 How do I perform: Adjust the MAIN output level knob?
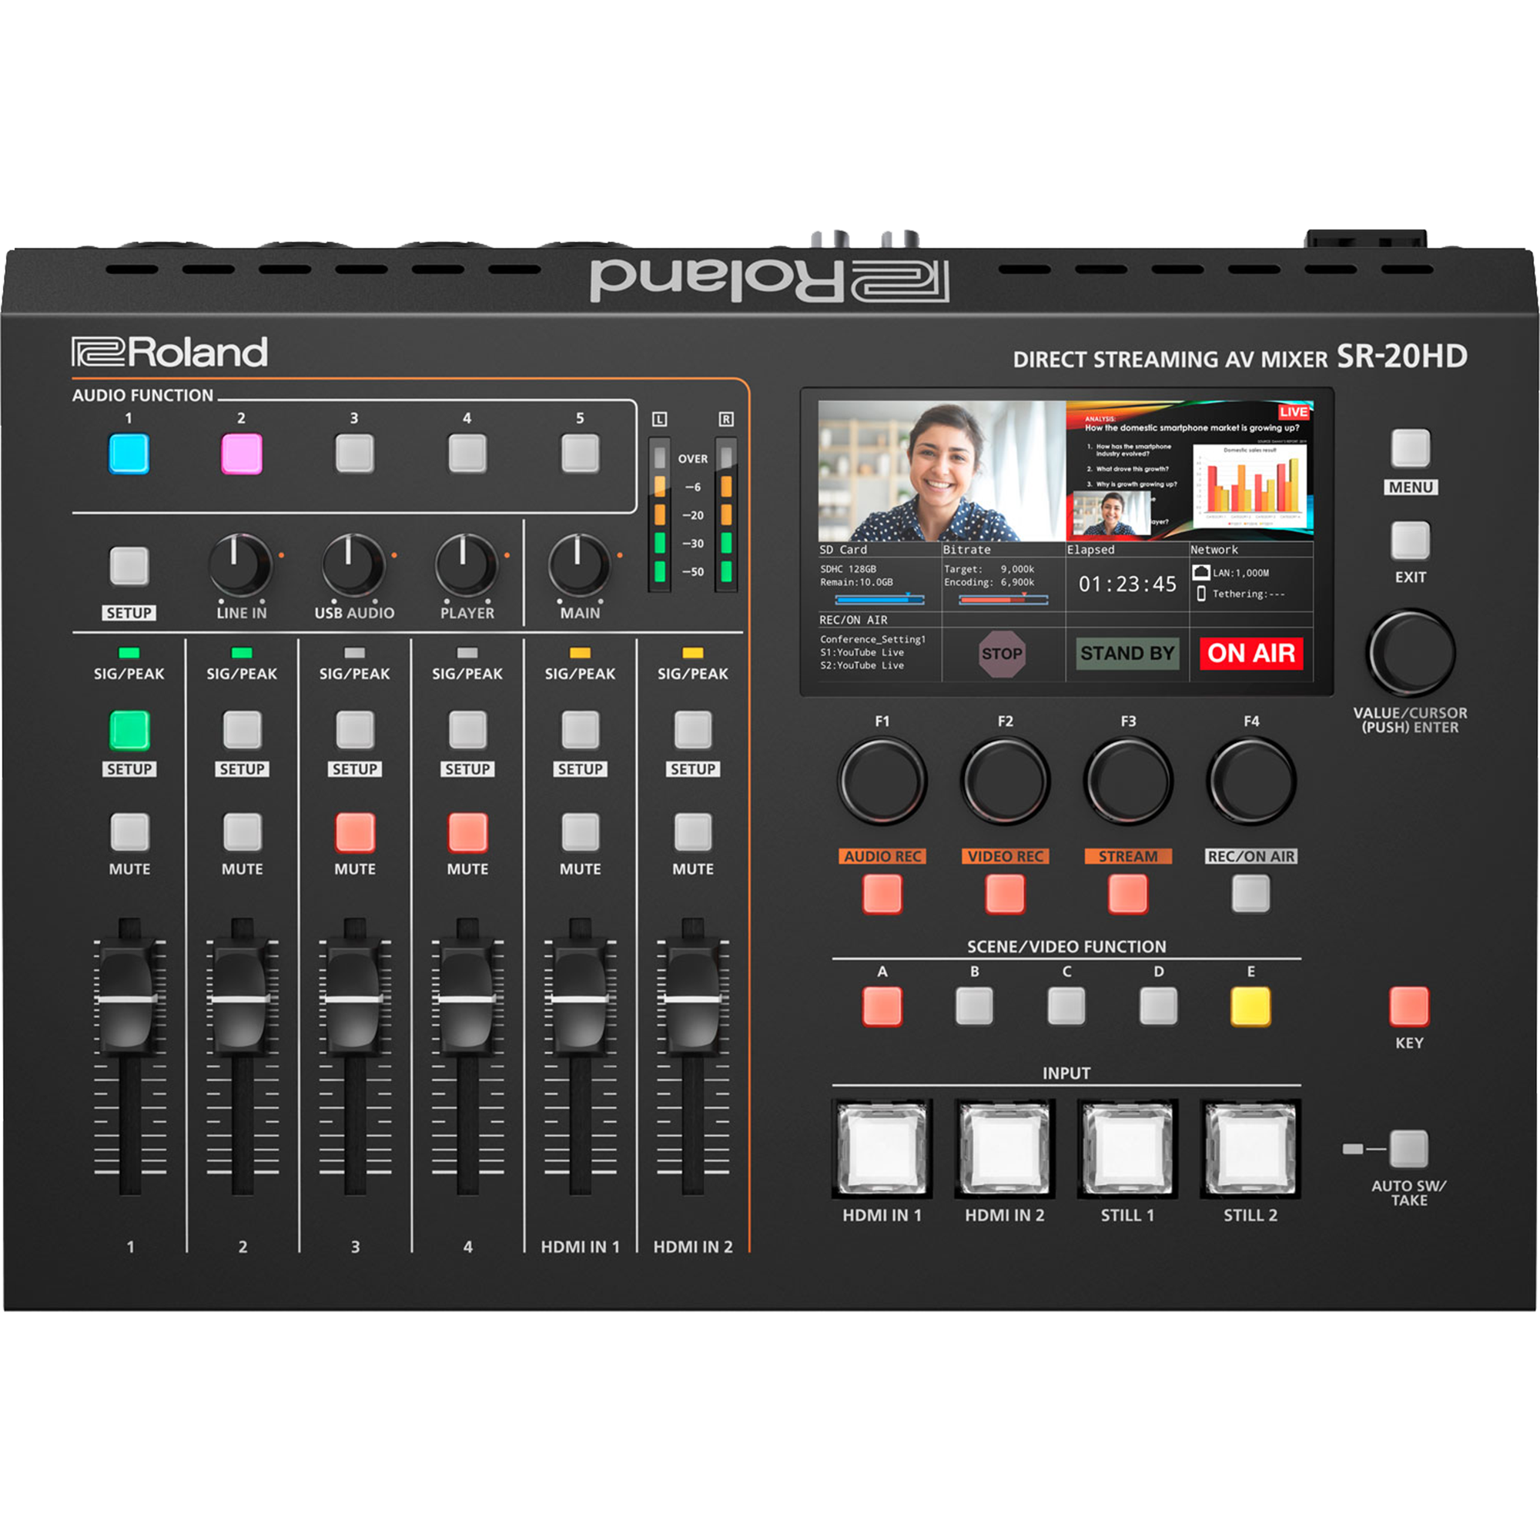coord(580,565)
